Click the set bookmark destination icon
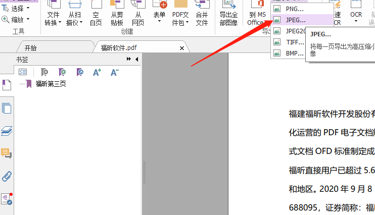 (80, 72)
